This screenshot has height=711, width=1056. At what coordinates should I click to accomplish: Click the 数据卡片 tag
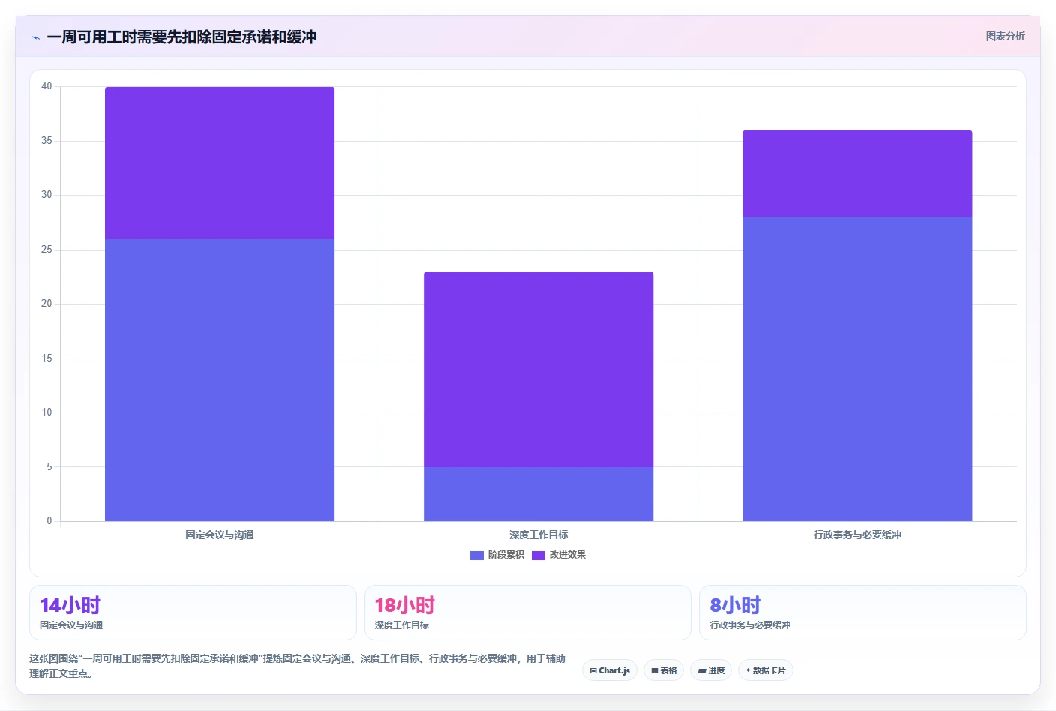click(766, 670)
